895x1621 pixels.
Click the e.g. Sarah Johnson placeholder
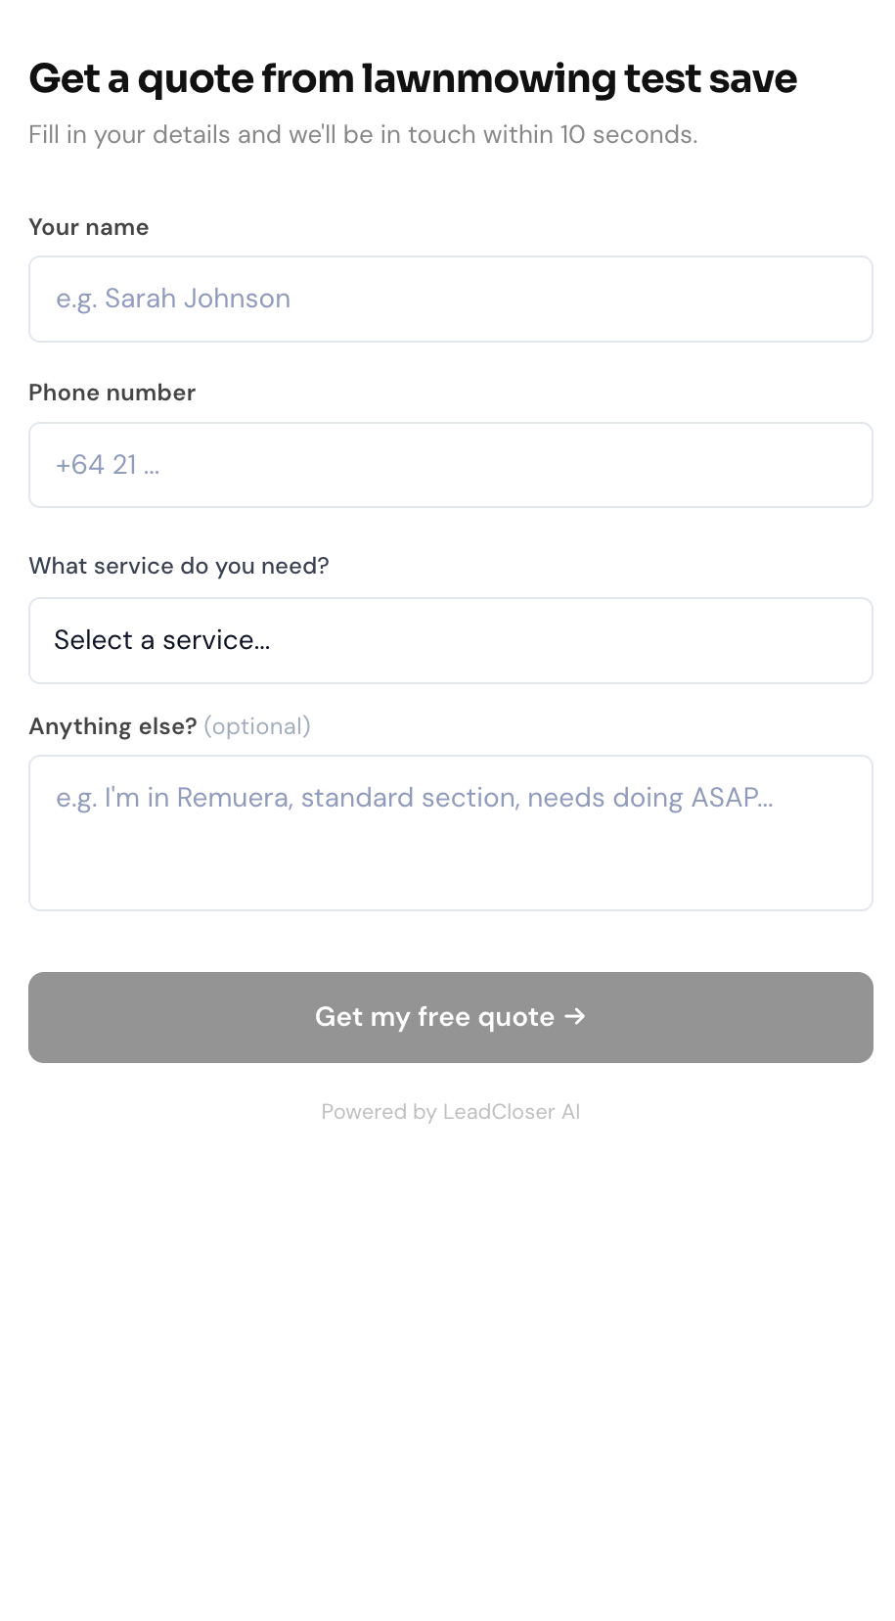173,299
